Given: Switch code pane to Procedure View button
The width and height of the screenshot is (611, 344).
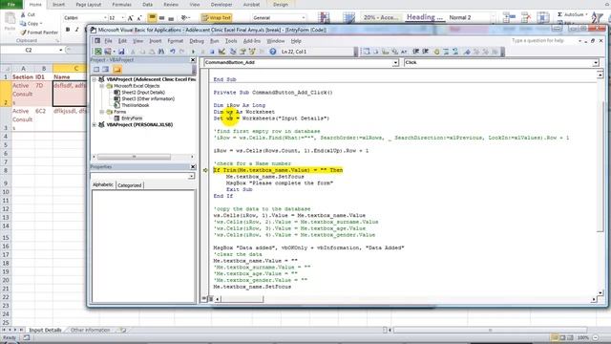Looking at the screenshot, I should point(204,299).
